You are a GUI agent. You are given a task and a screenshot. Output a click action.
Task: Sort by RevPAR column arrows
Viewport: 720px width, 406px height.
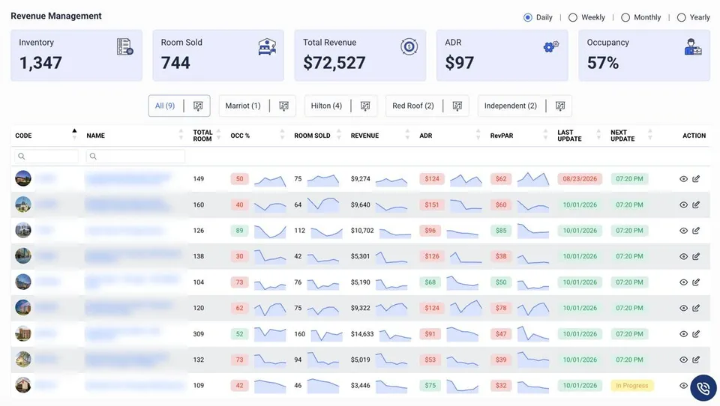545,134
